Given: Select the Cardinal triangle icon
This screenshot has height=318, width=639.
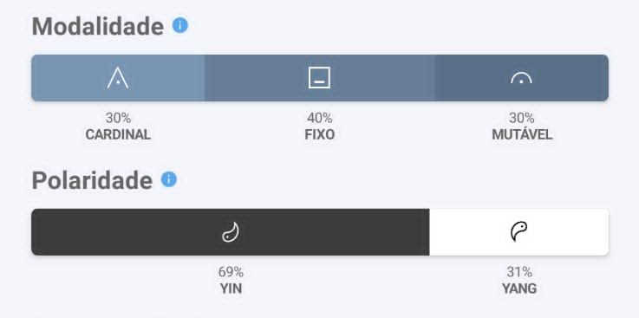Looking at the screenshot, I should click(x=118, y=78).
